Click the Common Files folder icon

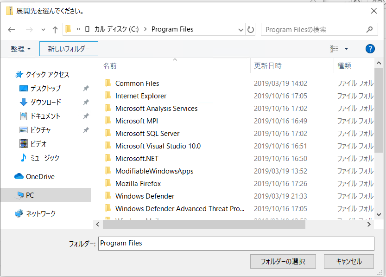pyautogui.click(x=108, y=83)
